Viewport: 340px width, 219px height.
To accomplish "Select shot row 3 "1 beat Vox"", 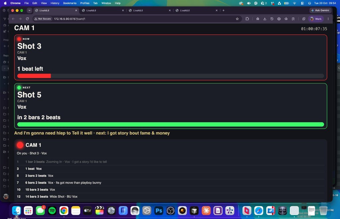I will click(x=171, y=169).
